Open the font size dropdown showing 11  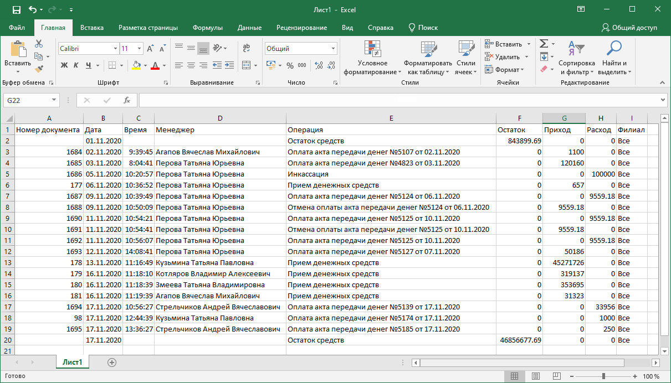[139, 49]
